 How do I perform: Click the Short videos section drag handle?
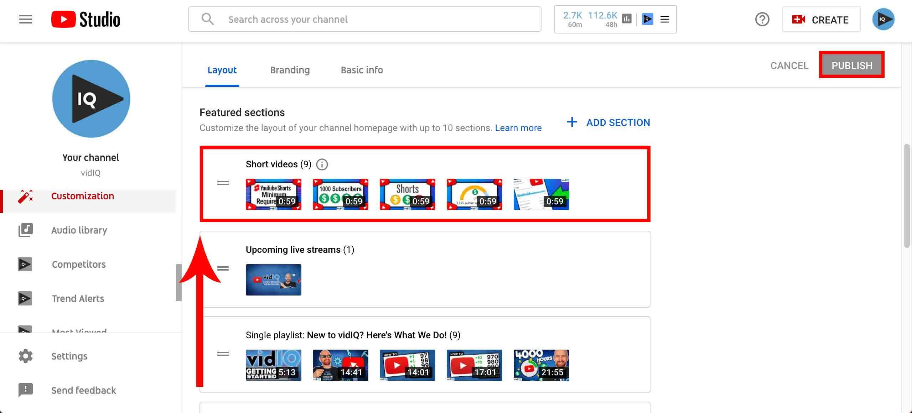pyautogui.click(x=223, y=183)
